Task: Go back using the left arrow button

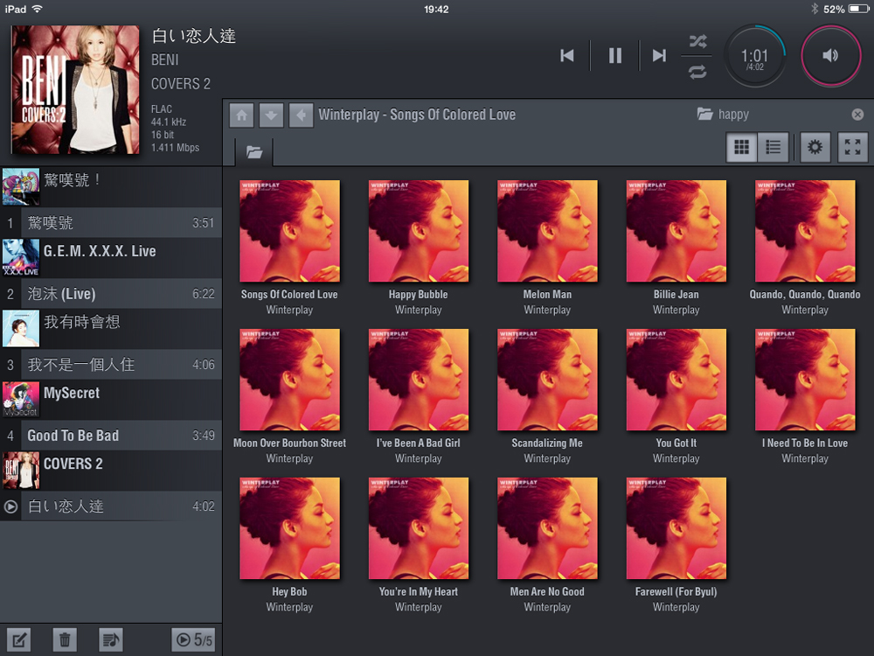Action: point(301,115)
